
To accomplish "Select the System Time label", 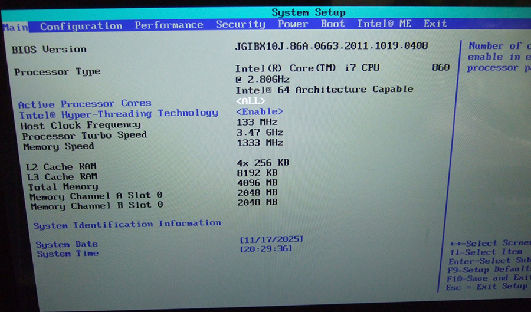I will pos(68,254).
